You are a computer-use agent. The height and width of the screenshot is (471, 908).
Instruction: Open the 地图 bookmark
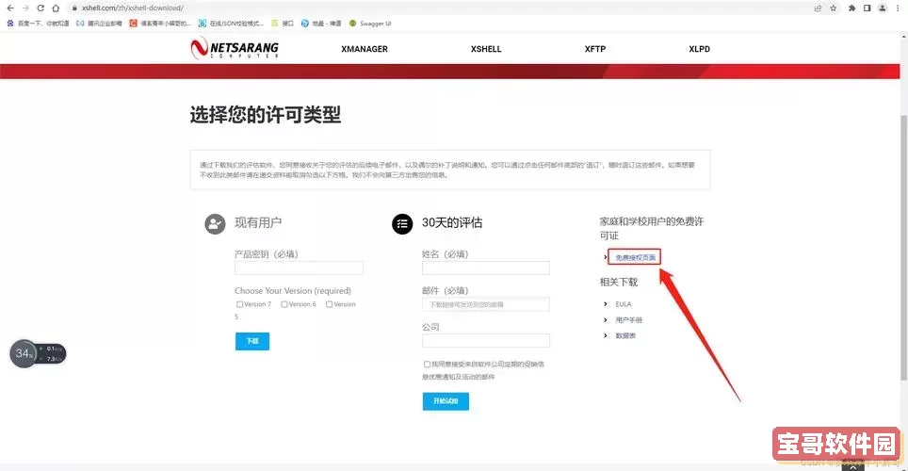pos(321,24)
